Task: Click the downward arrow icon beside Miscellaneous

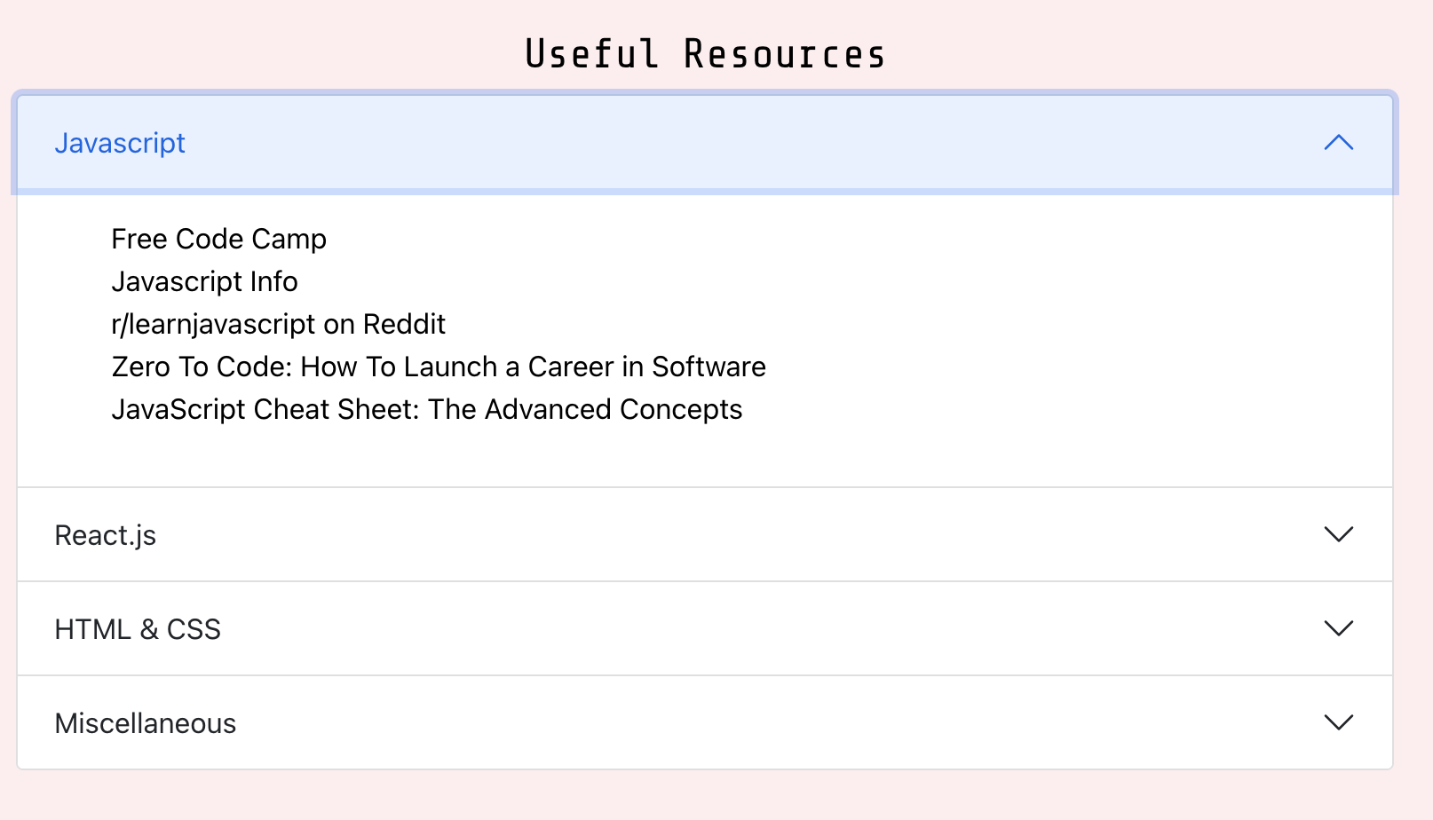Action: pyautogui.click(x=1339, y=722)
